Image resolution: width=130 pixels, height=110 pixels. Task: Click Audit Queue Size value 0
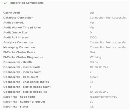[x=91, y=32]
